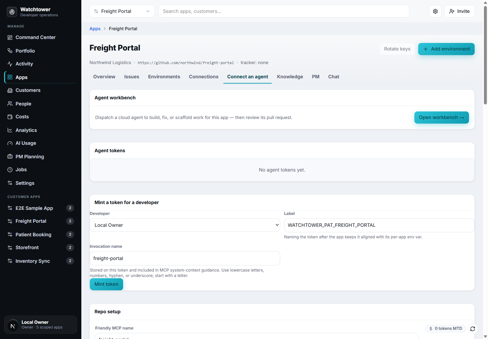Click the Rotate keys button
Viewport: 488px width, 339px height.
[x=397, y=49]
